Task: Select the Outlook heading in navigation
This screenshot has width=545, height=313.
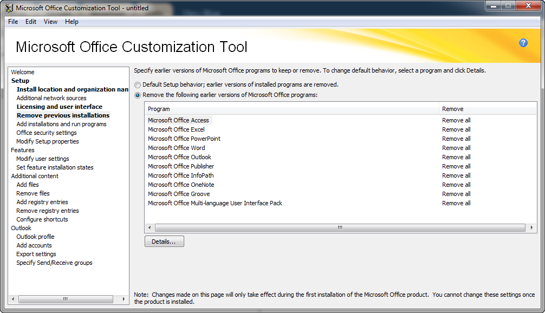Action: pyautogui.click(x=21, y=228)
